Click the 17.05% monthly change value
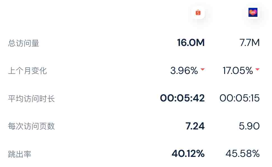Image resolution: width=272 pixels, height=167 pixels. 238,71
